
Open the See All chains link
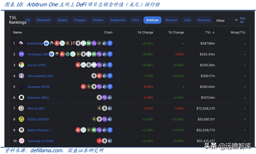pos(243,20)
